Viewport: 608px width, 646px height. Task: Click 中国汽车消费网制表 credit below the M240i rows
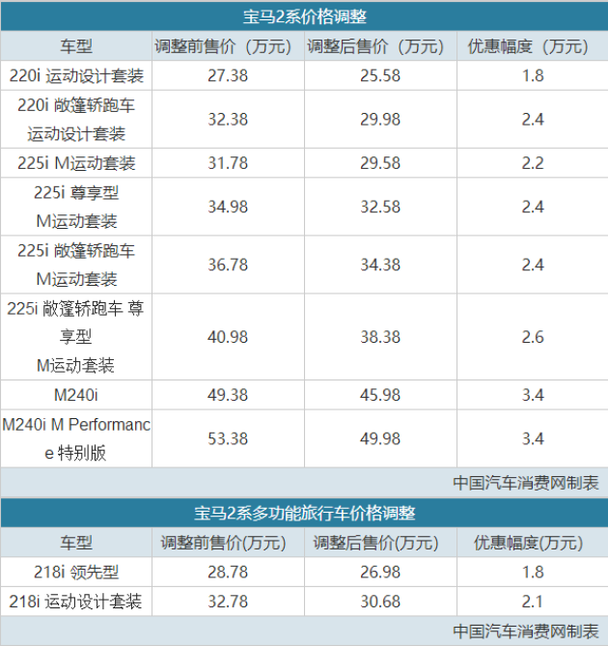(526, 483)
